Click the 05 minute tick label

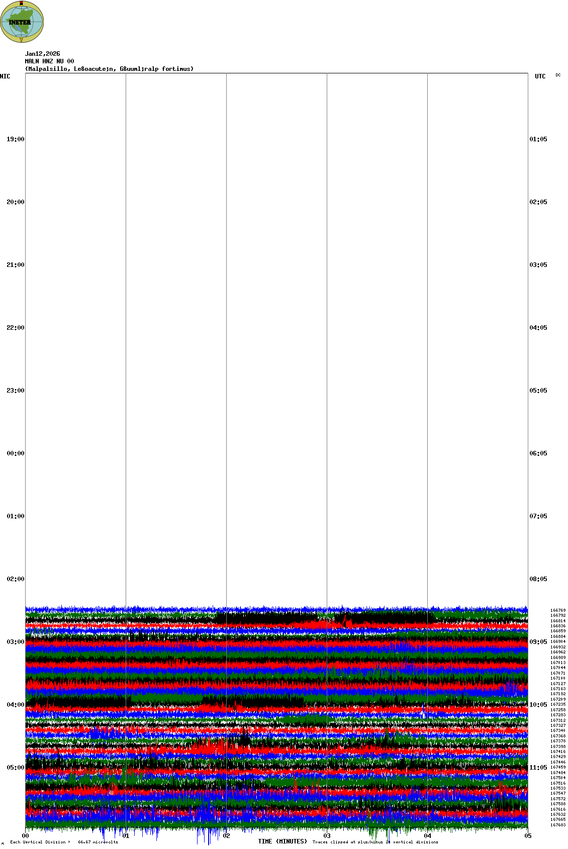click(528, 836)
